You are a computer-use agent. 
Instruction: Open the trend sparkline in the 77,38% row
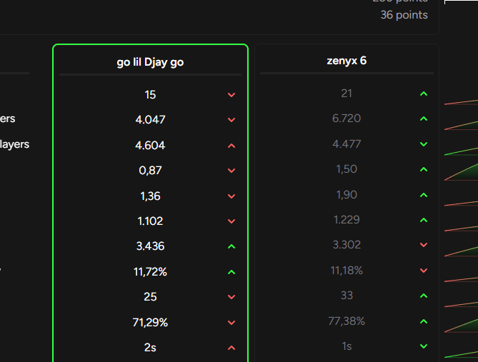pos(462,325)
